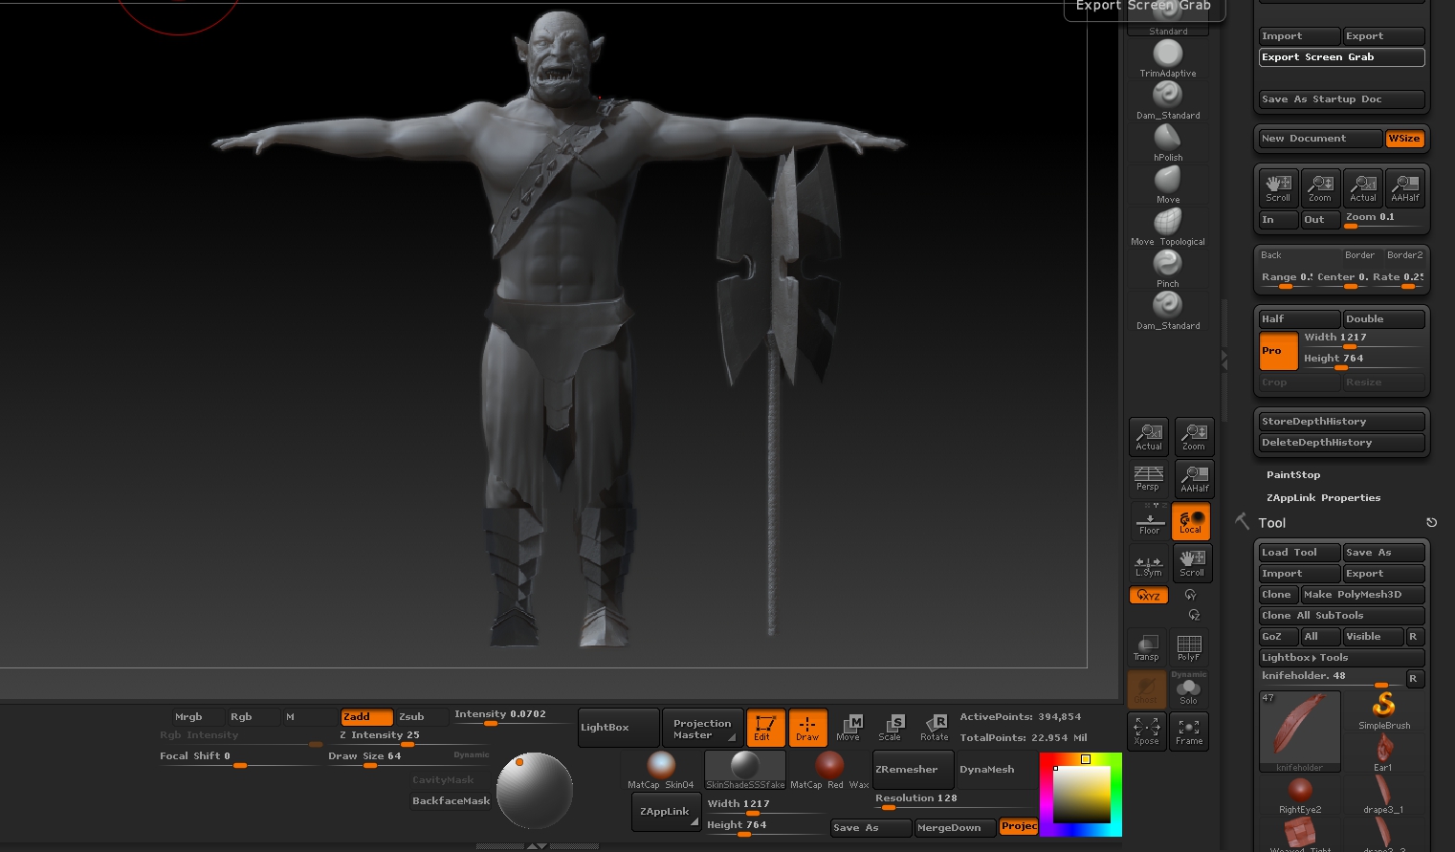Select the RightEye2 tool thumbnail
The image size is (1455, 852).
click(1299, 796)
